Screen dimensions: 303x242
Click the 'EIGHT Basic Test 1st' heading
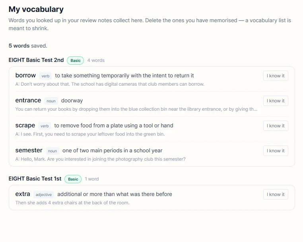(35, 179)
